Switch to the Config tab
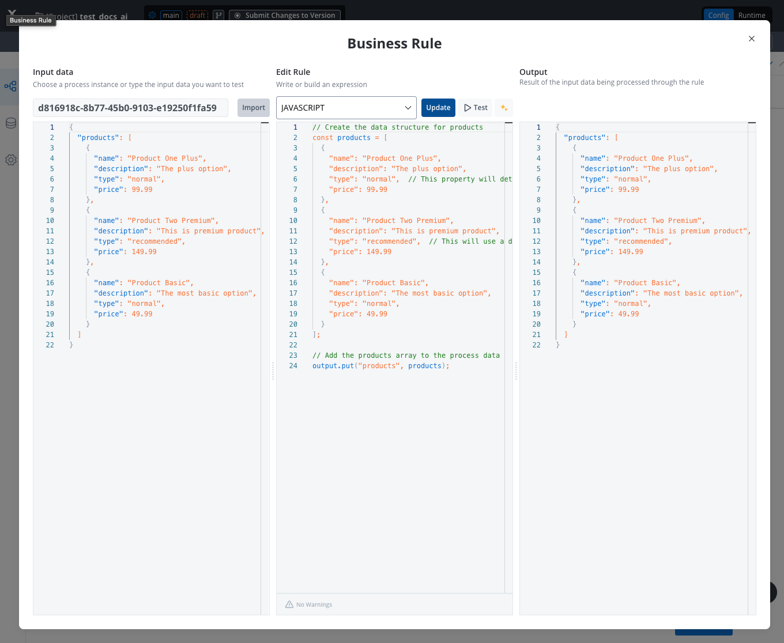784x643 pixels. (718, 15)
